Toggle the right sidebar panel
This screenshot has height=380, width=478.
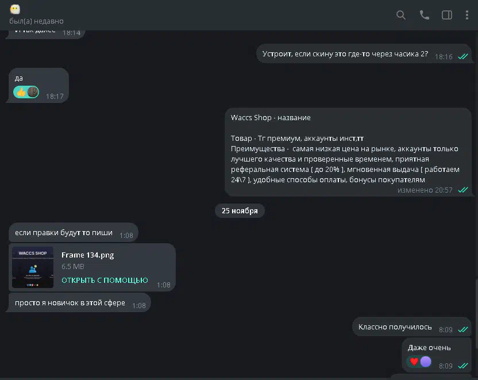point(446,15)
